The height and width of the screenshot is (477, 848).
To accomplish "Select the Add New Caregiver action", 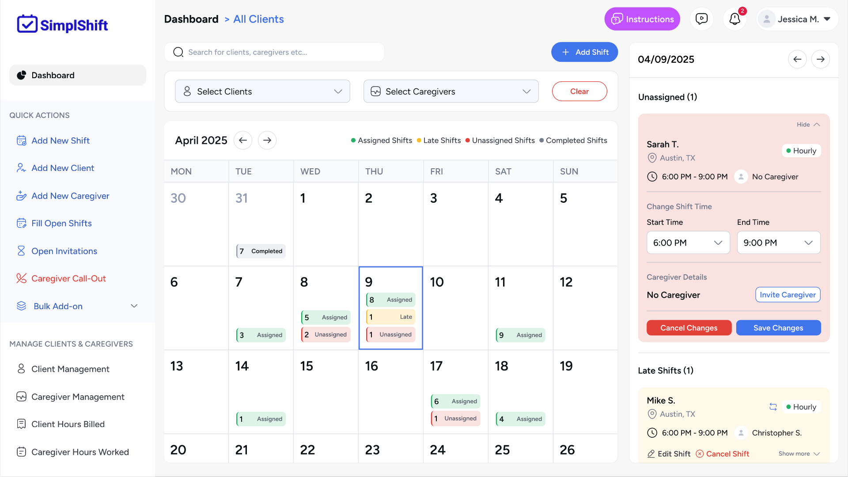I will click(70, 196).
